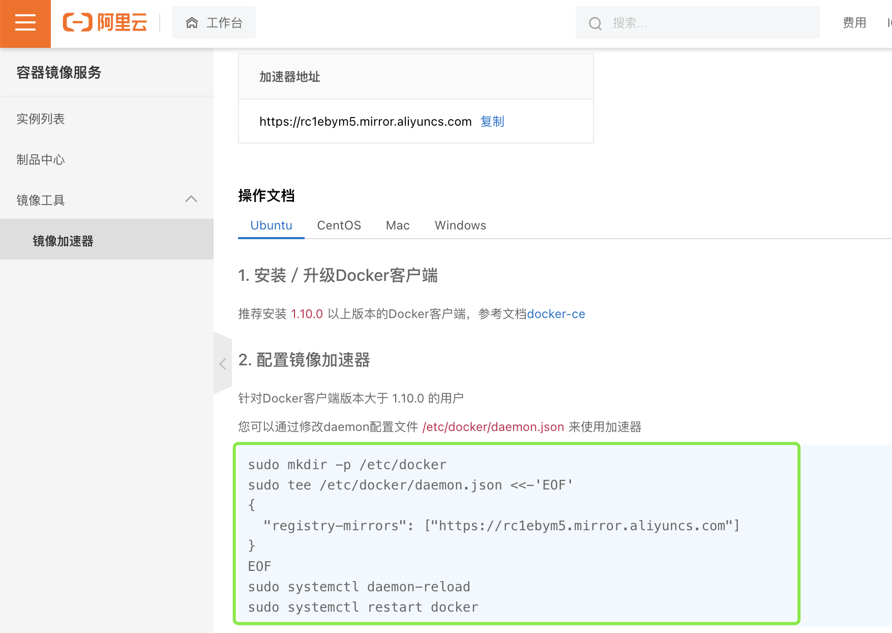Click the search magnifier icon

click(x=595, y=23)
